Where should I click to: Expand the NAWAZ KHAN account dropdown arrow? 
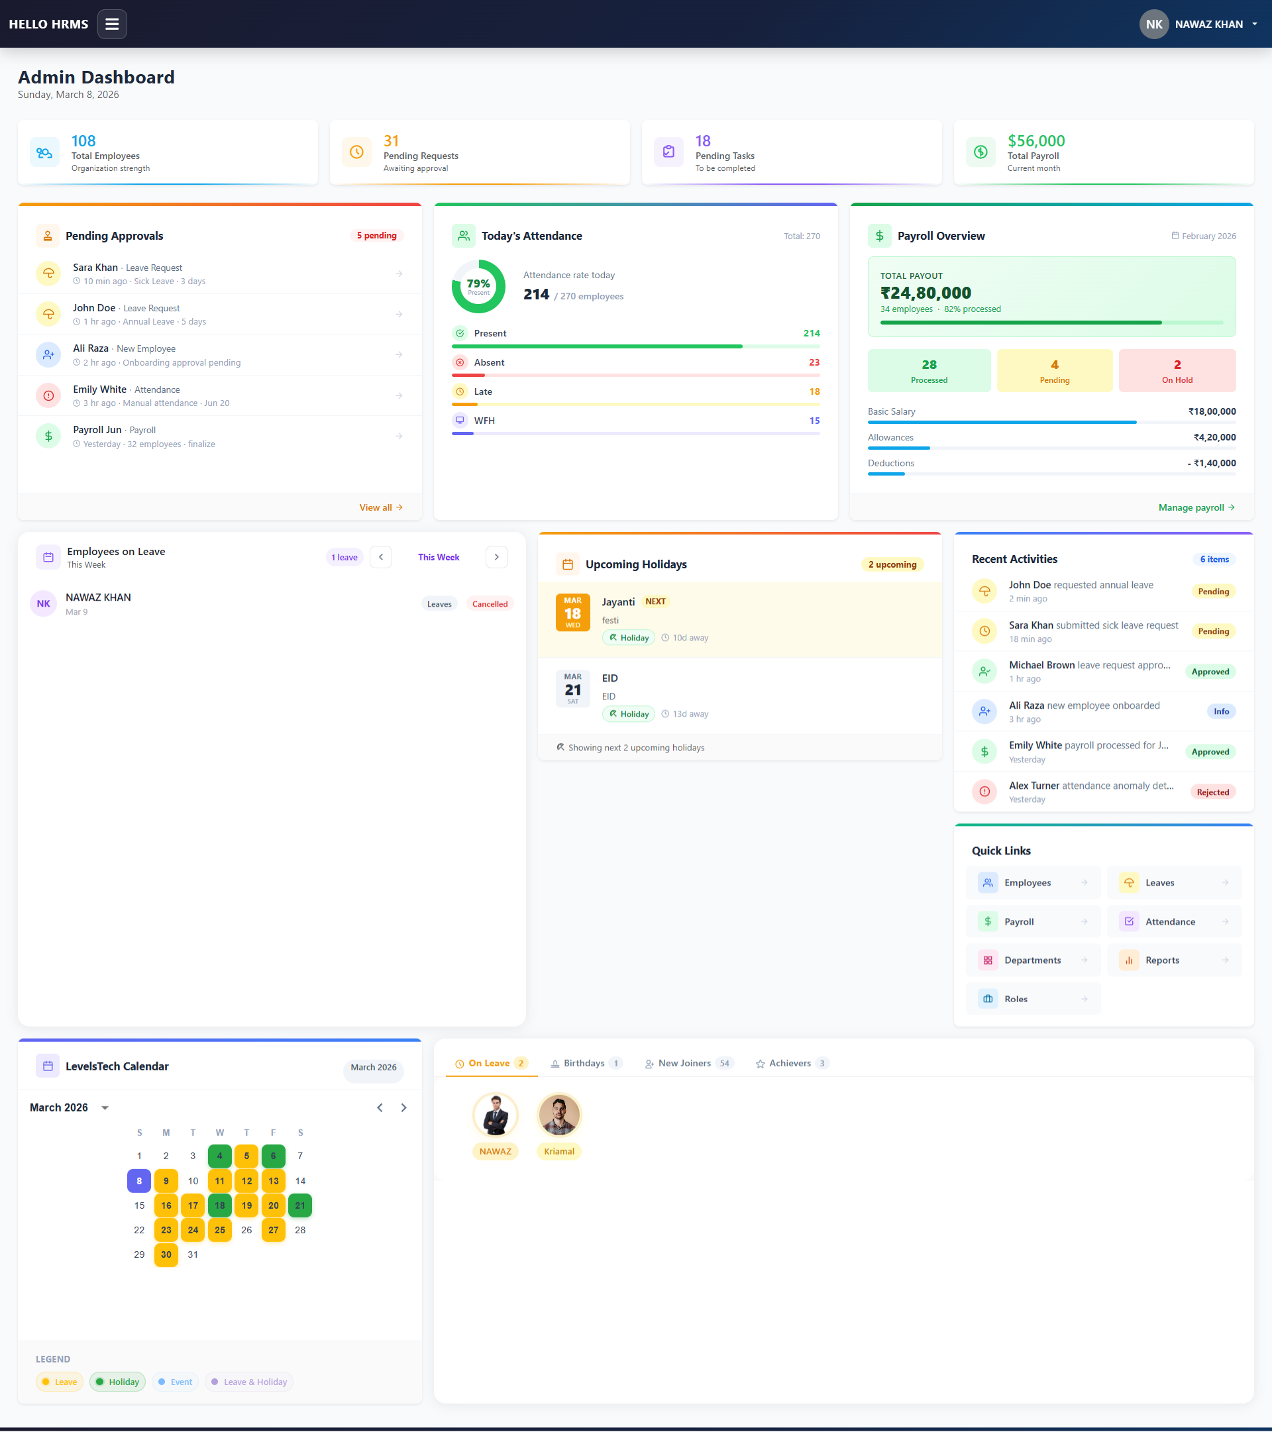pyautogui.click(x=1255, y=24)
